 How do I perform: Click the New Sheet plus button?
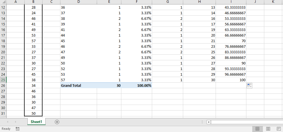tap(57, 122)
